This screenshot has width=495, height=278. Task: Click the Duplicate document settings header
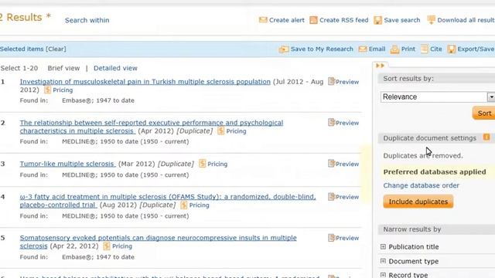[x=430, y=138]
